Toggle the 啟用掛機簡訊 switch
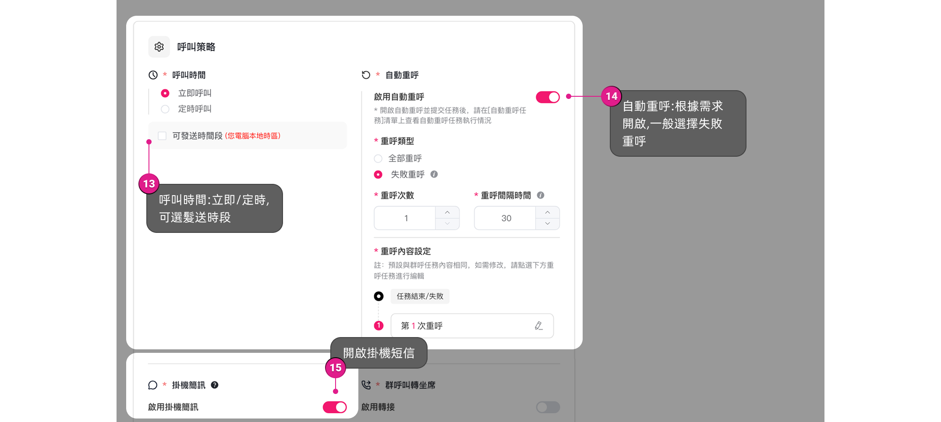The width and height of the screenshot is (941, 422). click(335, 407)
